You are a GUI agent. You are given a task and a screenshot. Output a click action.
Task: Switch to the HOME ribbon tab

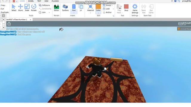22,1
